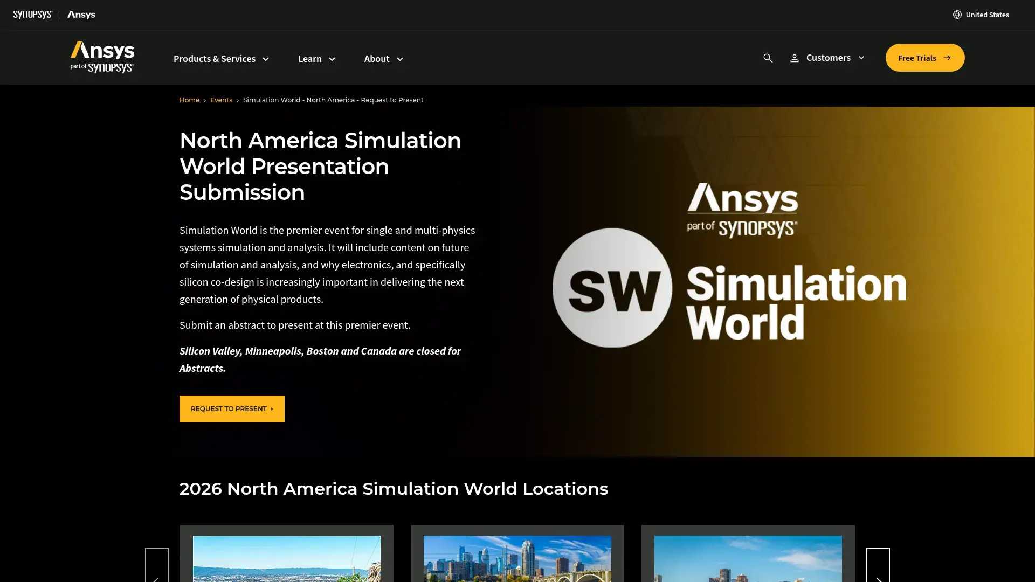Go to next location carousel slide
This screenshot has width=1035, height=582.
(x=878, y=565)
